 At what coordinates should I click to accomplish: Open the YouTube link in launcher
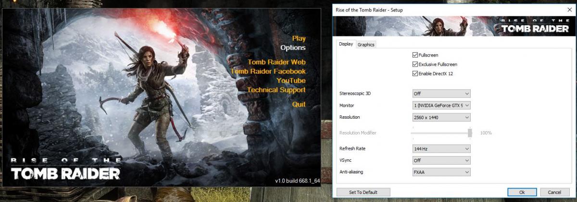point(291,80)
